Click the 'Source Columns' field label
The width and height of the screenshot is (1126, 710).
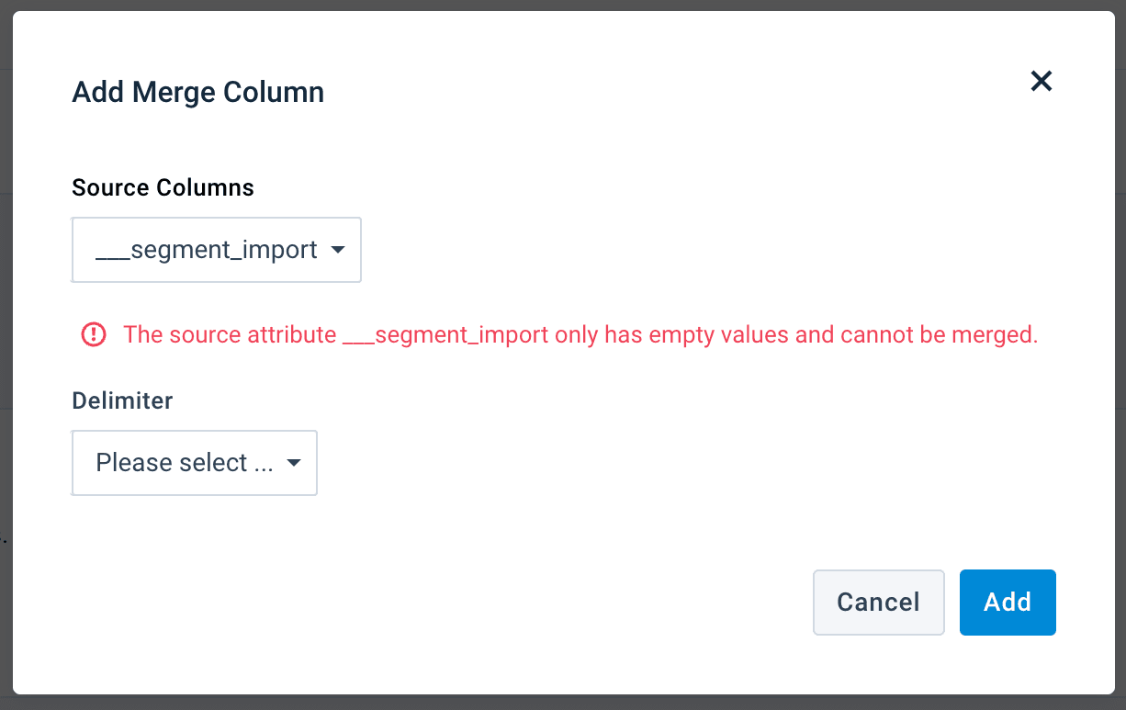pyautogui.click(x=163, y=187)
